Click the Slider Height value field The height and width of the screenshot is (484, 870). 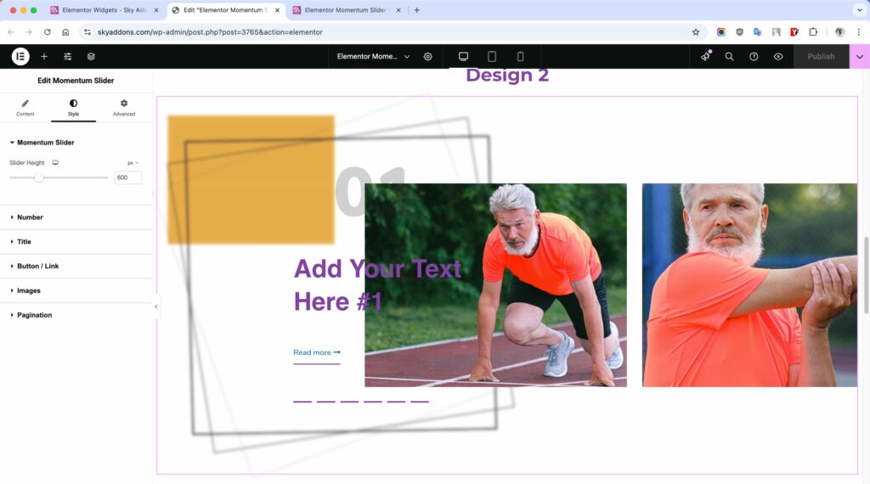[127, 177]
